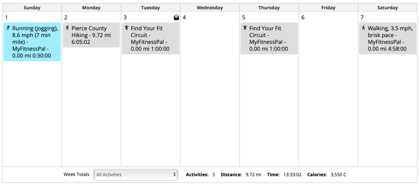
Task: Click the Week Totals label
Action: [76, 175]
